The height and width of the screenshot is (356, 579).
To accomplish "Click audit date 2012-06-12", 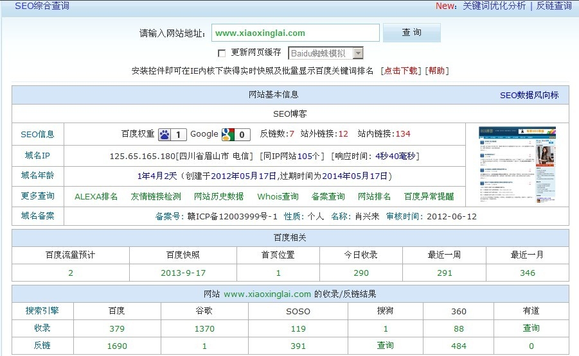I will coord(452,216).
